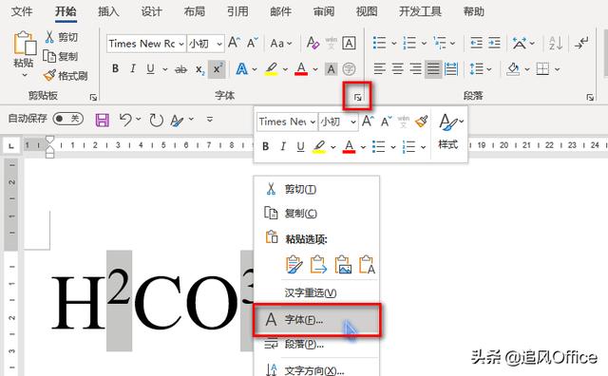This screenshot has height=376, width=608.
Task: Toggle strikethrough formatting
Action: (180, 69)
